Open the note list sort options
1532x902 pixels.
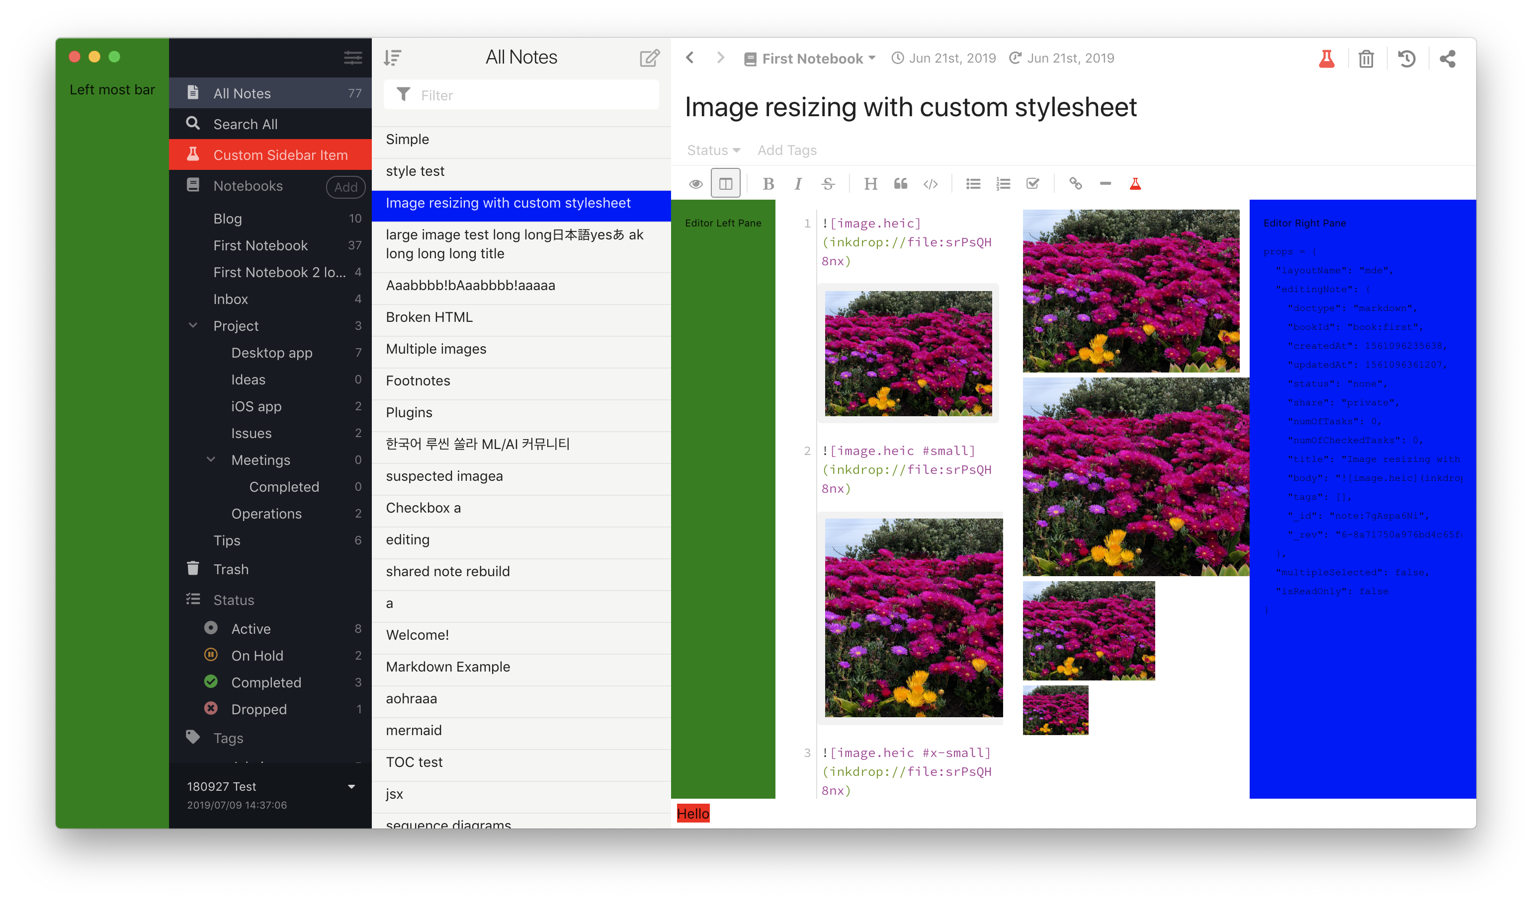pos(392,58)
